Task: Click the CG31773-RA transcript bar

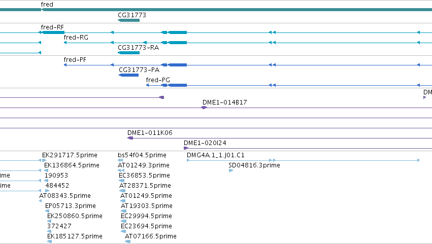Action: [128, 53]
